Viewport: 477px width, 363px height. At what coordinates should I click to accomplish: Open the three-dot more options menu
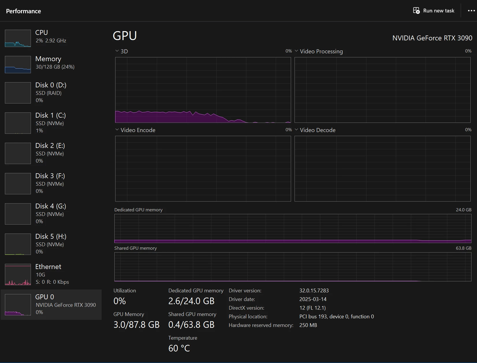coord(471,11)
